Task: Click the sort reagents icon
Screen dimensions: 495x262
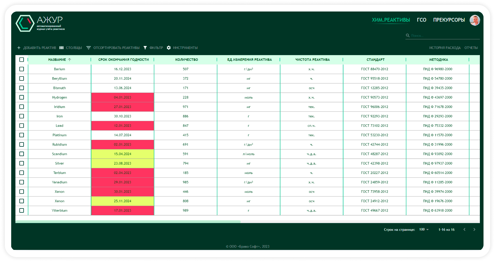Action: (88, 48)
